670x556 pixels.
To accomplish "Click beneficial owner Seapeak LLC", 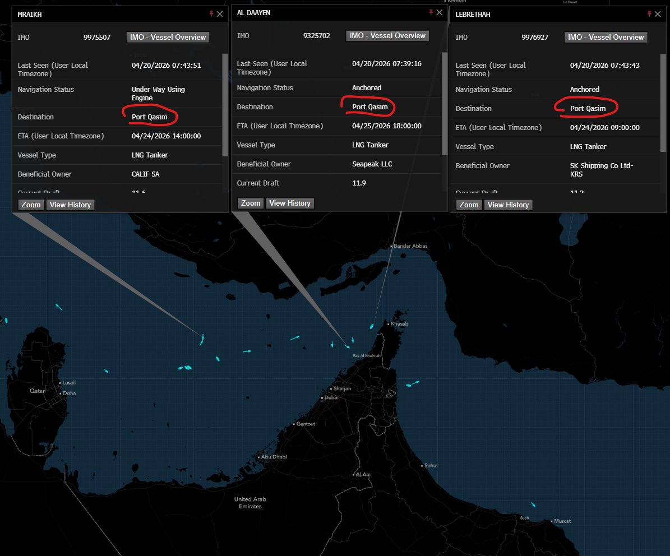I will (x=372, y=164).
